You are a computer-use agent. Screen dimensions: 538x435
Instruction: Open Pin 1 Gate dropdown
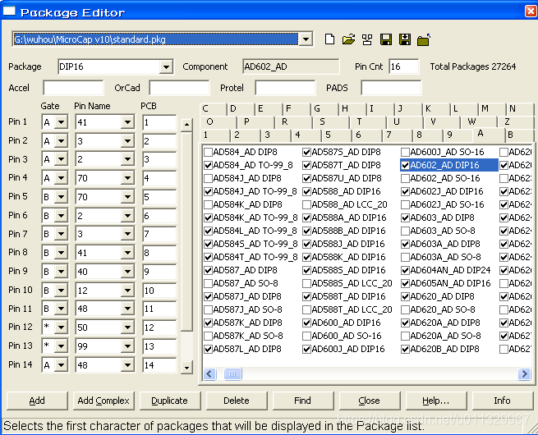pos(61,122)
